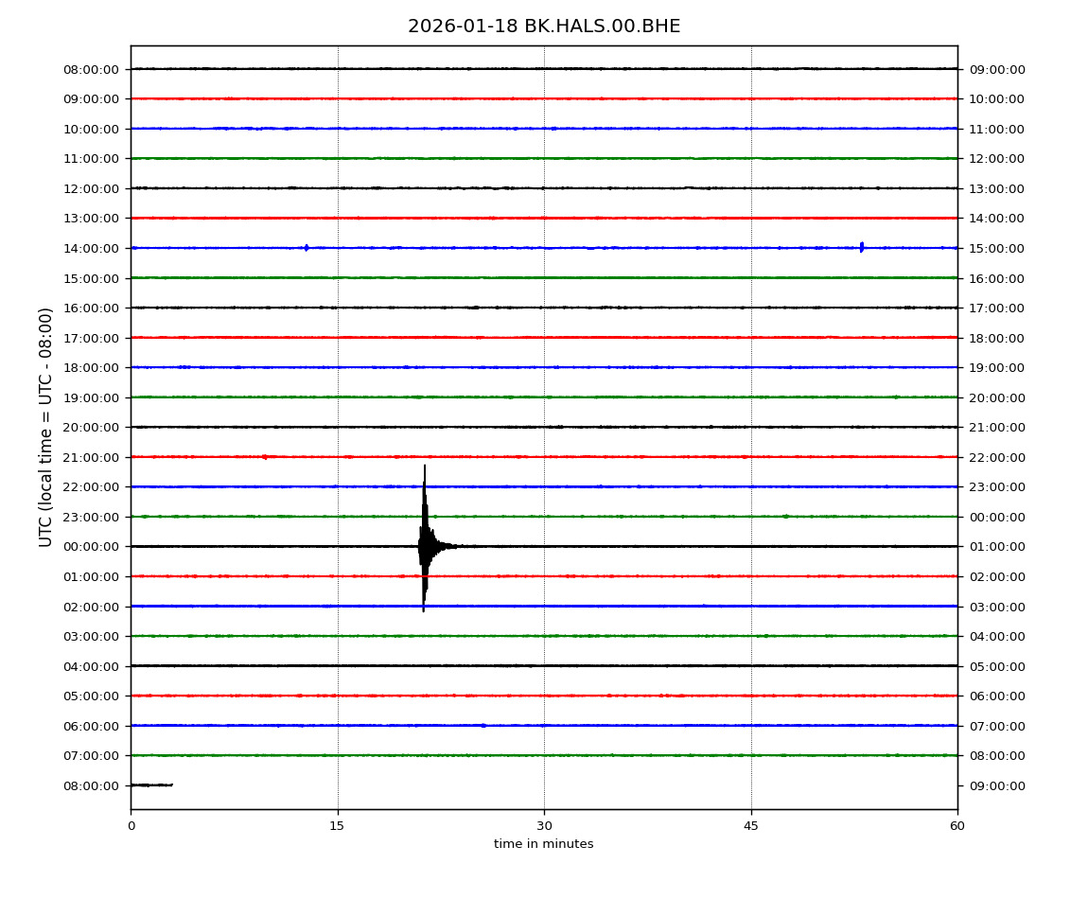The height and width of the screenshot is (899, 1088).
Task: Click the 15 tick label on the x-axis
Action: coord(337,826)
